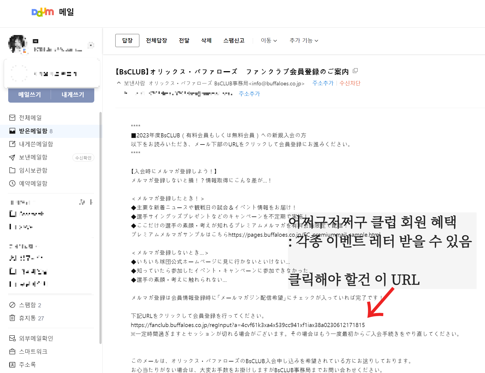485x373 pixels.
Task: Open the premium mail sample URL
Action: click(304, 235)
